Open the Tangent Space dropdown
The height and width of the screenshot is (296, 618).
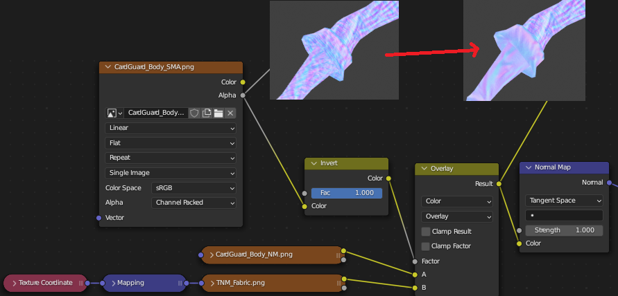(564, 201)
